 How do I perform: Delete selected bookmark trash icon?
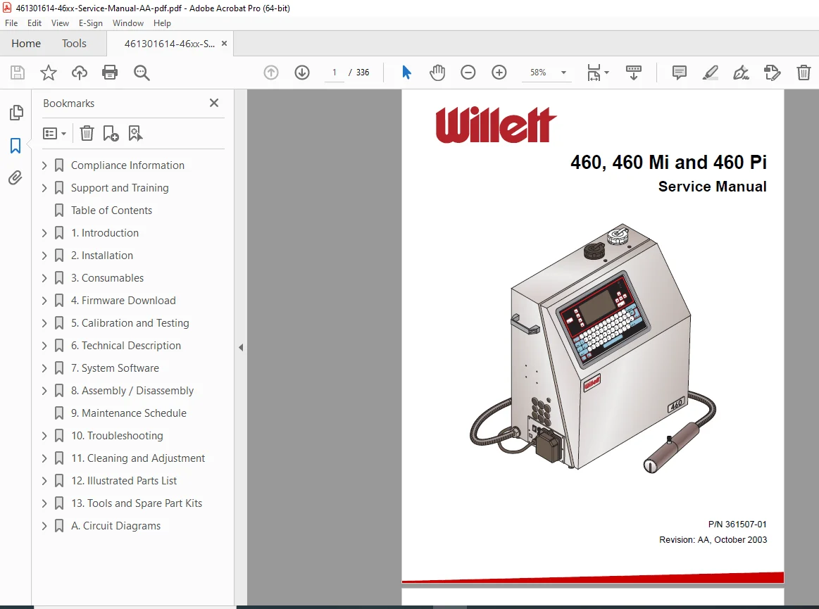point(87,133)
